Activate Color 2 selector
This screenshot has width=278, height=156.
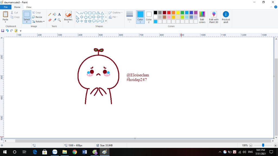tap(149, 17)
